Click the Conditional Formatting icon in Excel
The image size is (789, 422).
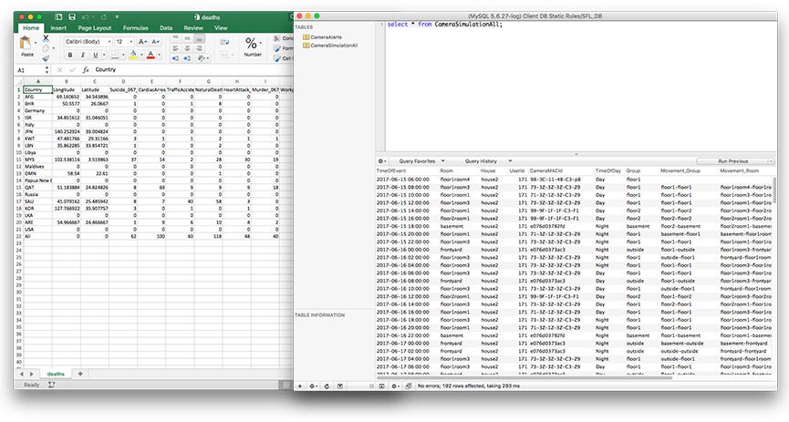[x=276, y=38]
